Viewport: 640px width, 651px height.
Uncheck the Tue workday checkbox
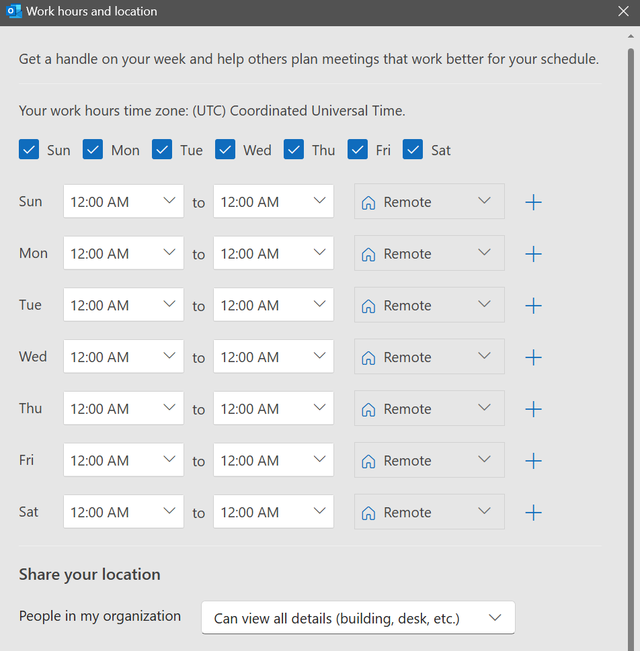click(161, 149)
